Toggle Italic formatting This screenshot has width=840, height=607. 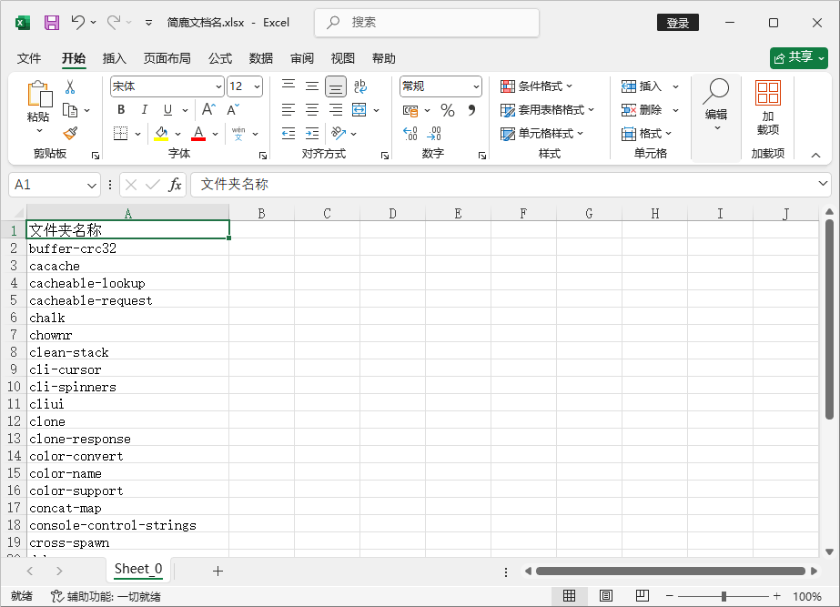pos(144,110)
